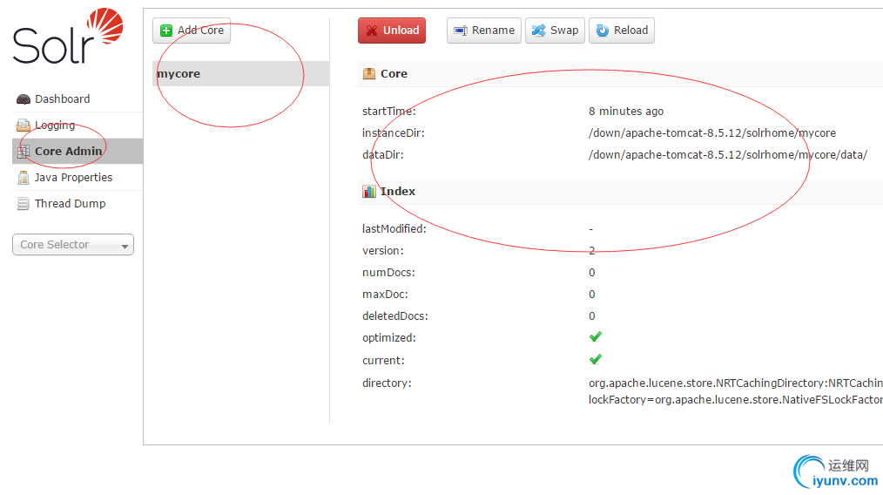Click the instanceDir path value
Screen dimensions: 883x495
[x=712, y=133]
